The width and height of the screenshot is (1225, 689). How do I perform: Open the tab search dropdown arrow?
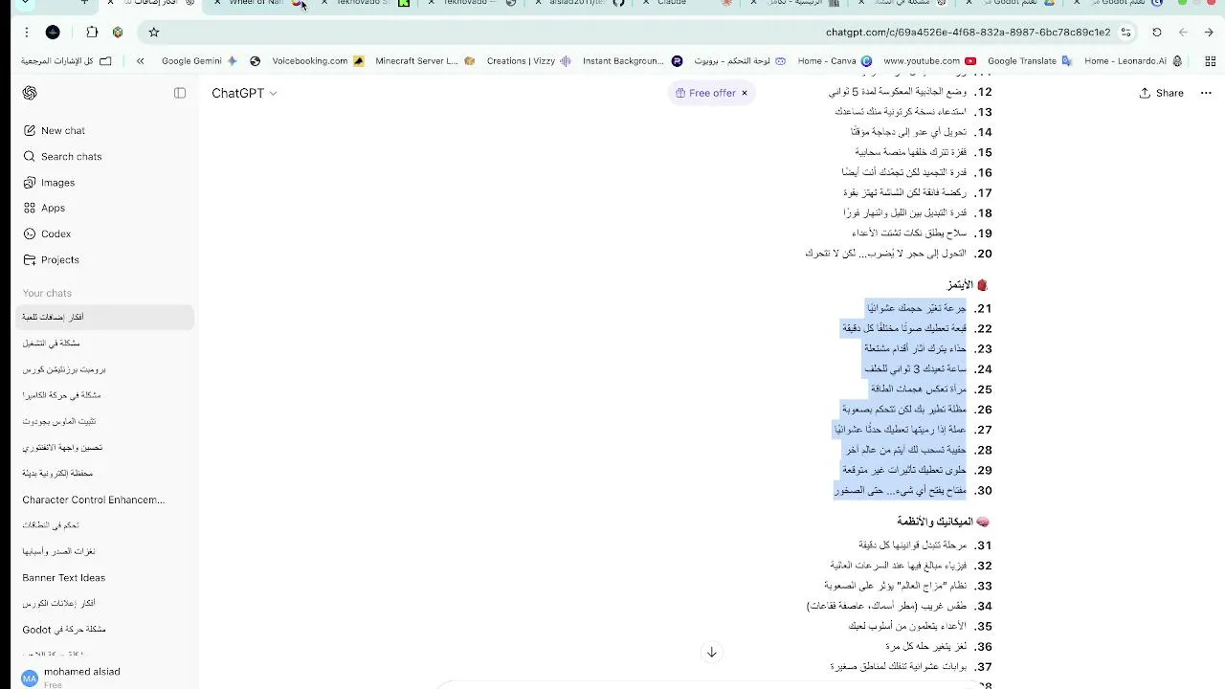[25, 3]
